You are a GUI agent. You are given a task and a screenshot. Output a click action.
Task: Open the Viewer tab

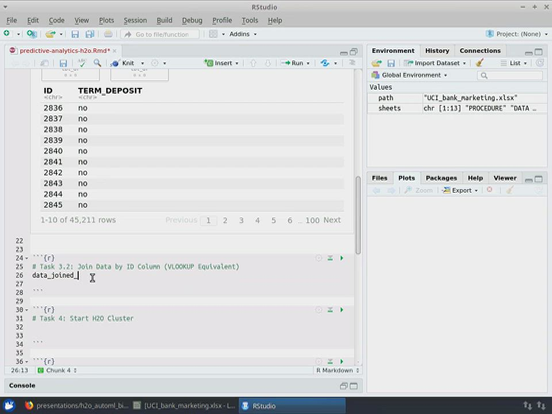tap(505, 178)
